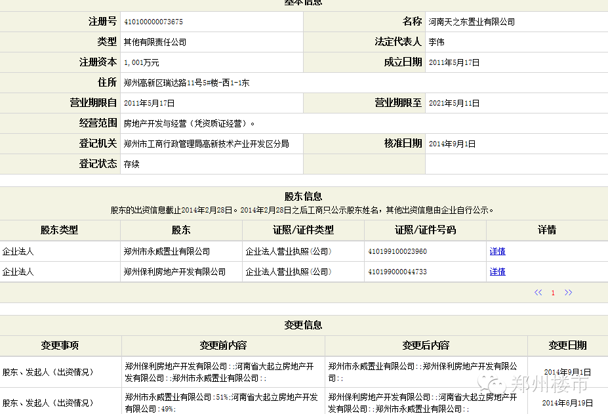Viewport: 608px width, 414px height.
Task: Click registration status value 存续
Action: click(x=131, y=164)
